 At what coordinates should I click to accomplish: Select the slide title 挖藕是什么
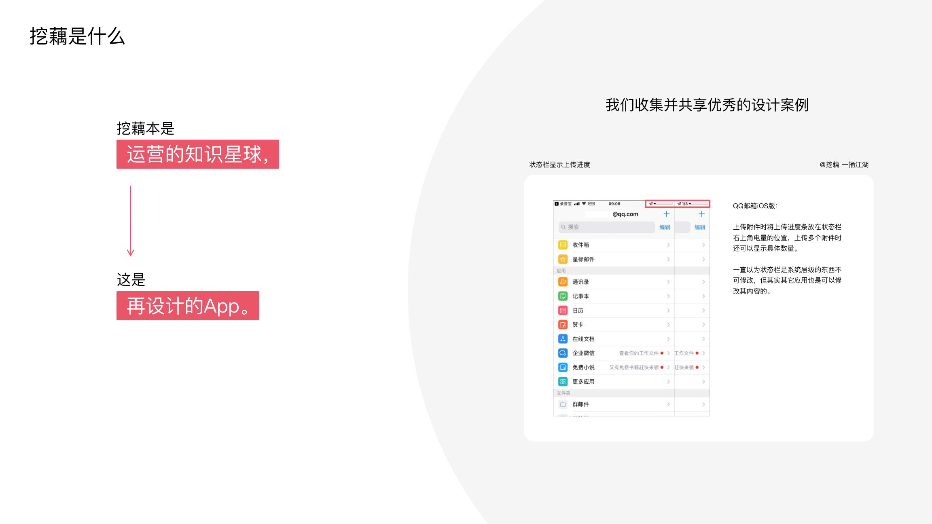click(77, 36)
